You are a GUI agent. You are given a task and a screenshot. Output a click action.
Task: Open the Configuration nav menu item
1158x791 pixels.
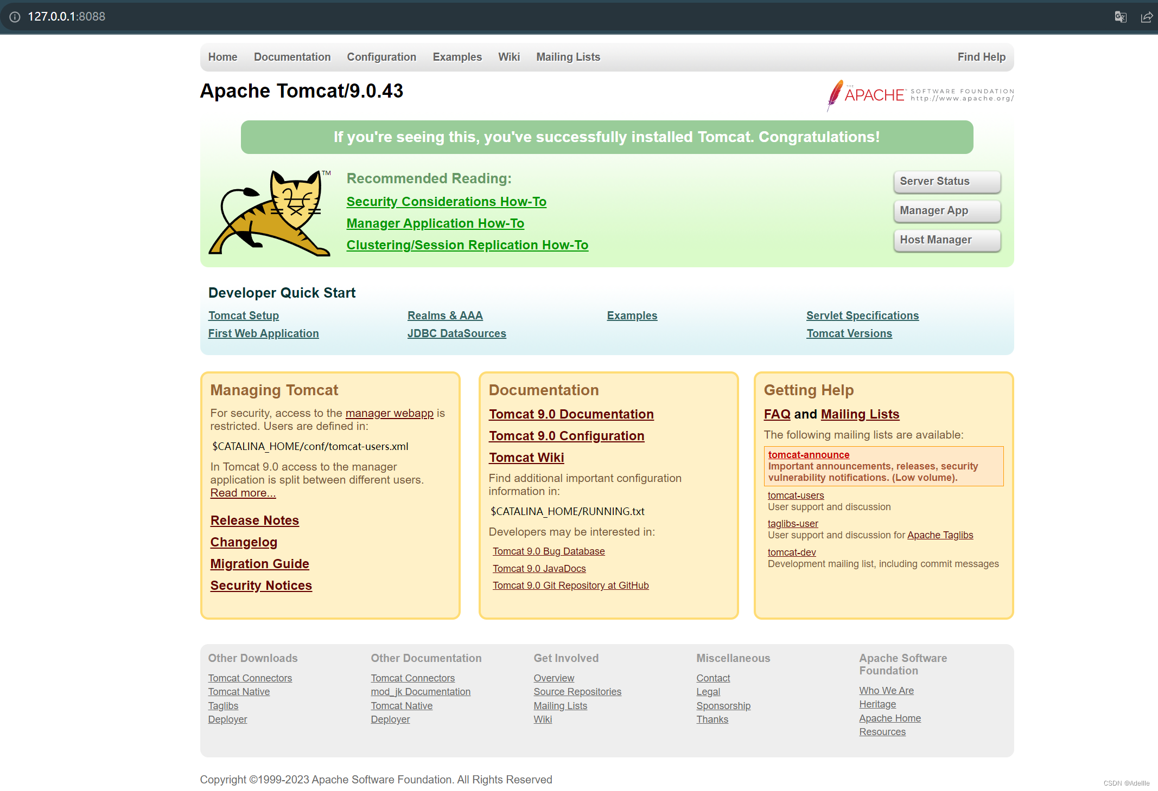point(381,57)
